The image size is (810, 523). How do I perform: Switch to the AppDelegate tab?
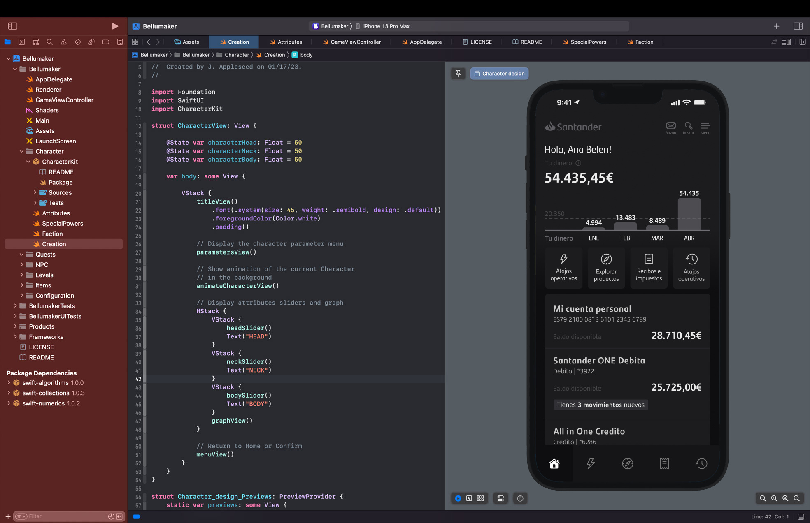coord(421,42)
